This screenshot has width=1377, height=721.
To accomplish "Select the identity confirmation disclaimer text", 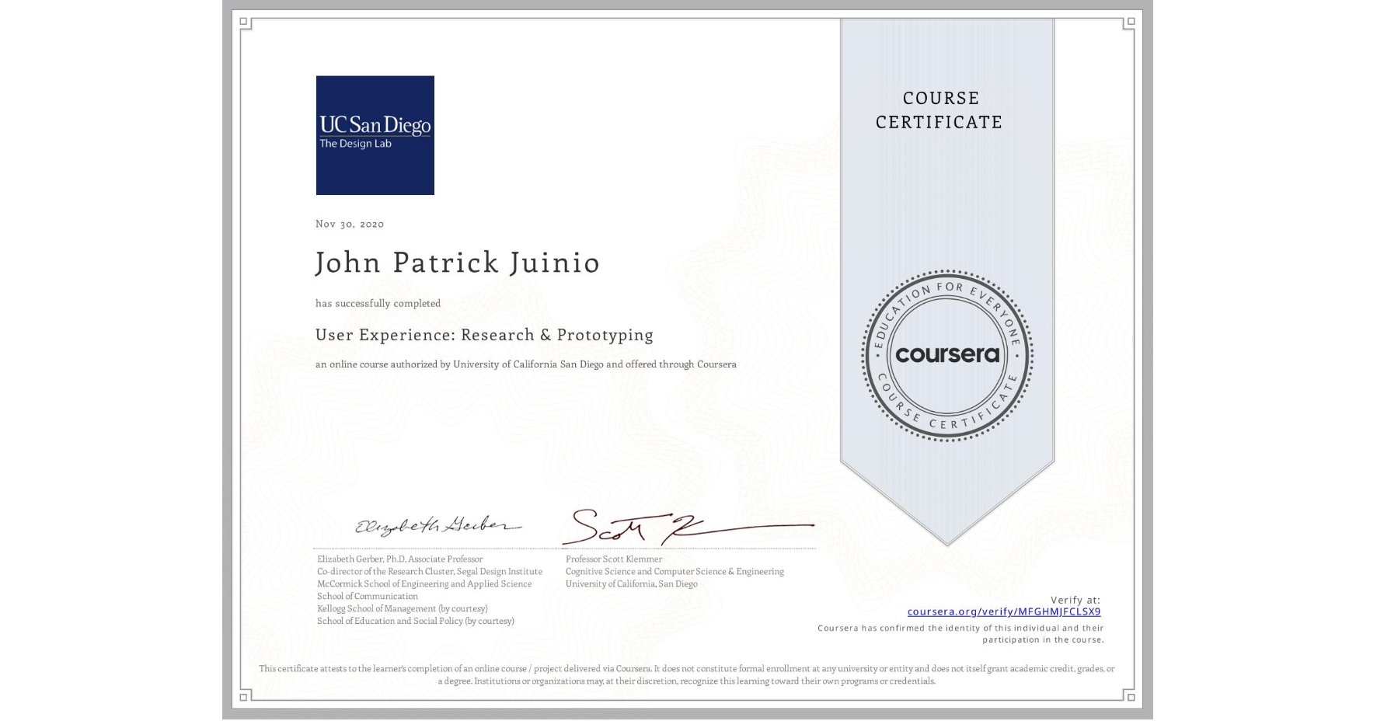I will pyautogui.click(x=961, y=633).
